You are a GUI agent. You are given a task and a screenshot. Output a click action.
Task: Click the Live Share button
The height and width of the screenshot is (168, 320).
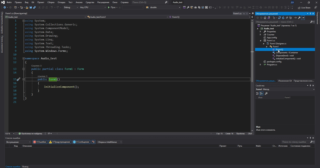pyautogui.click(x=304, y=7)
